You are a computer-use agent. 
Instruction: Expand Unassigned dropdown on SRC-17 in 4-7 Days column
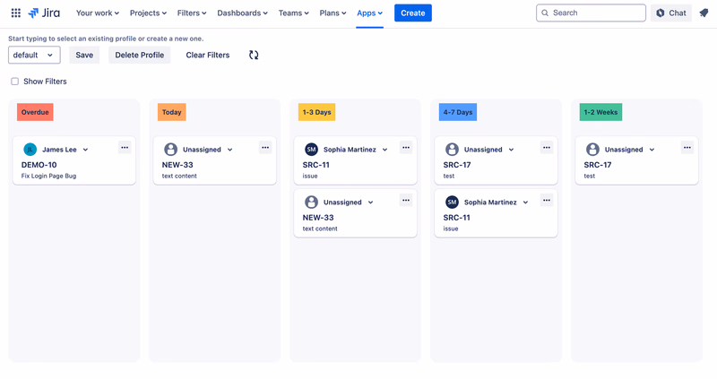(x=511, y=150)
